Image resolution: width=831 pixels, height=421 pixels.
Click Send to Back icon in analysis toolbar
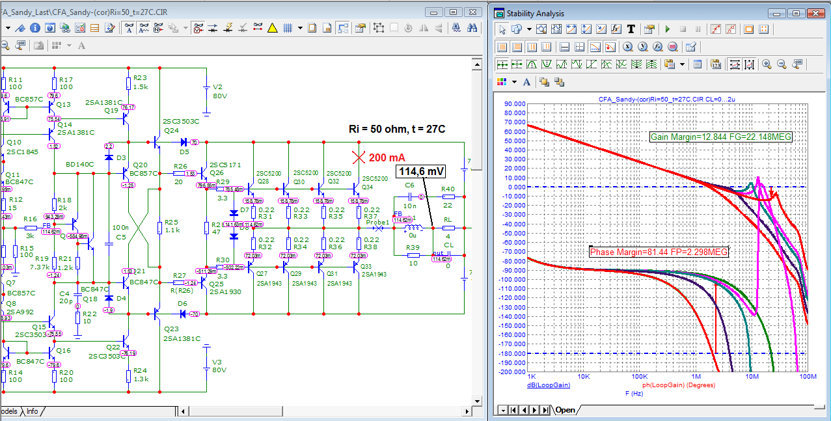tap(559, 82)
